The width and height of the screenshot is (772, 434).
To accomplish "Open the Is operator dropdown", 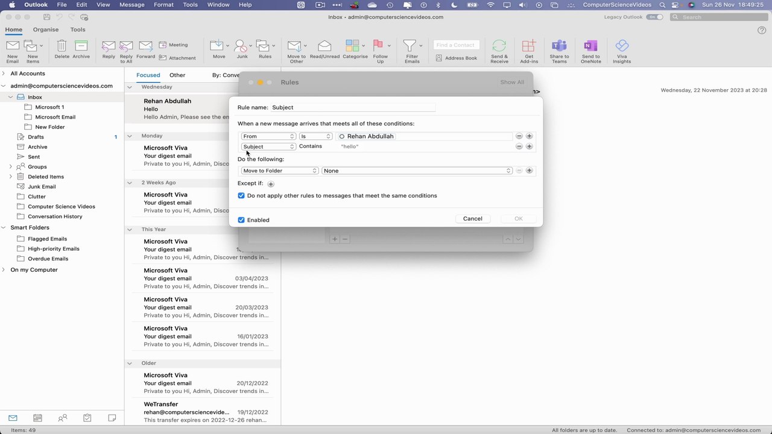I will [x=315, y=136].
